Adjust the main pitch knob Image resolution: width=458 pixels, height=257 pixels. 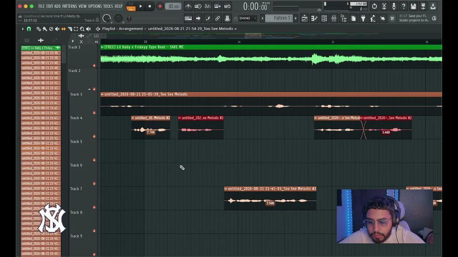(x=118, y=19)
